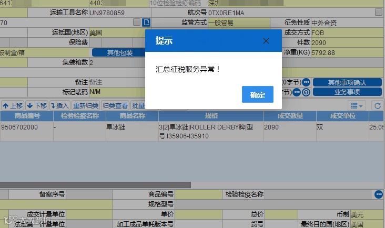Select the ROLLER DERBY specification cell
The width and height of the screenshot is (385, 228).
coord(211,132)
